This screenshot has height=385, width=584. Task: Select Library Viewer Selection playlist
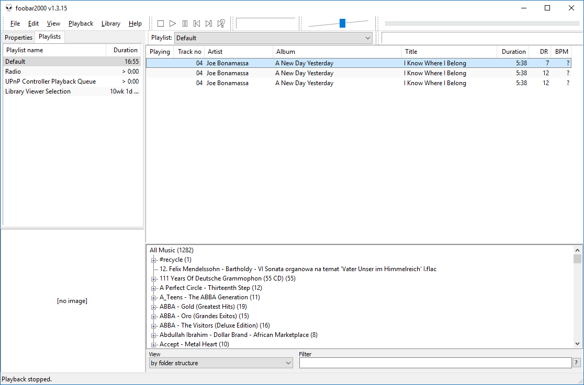(x=72, y=91)
